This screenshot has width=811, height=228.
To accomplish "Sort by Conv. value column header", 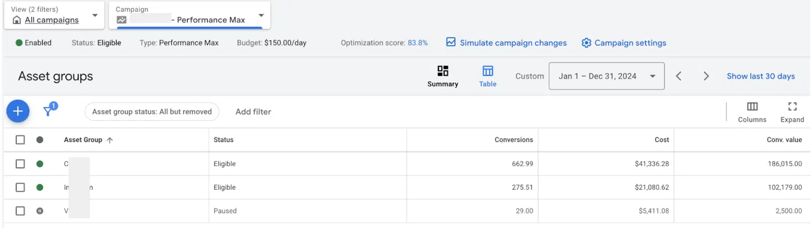I will (x=784, y=140).
